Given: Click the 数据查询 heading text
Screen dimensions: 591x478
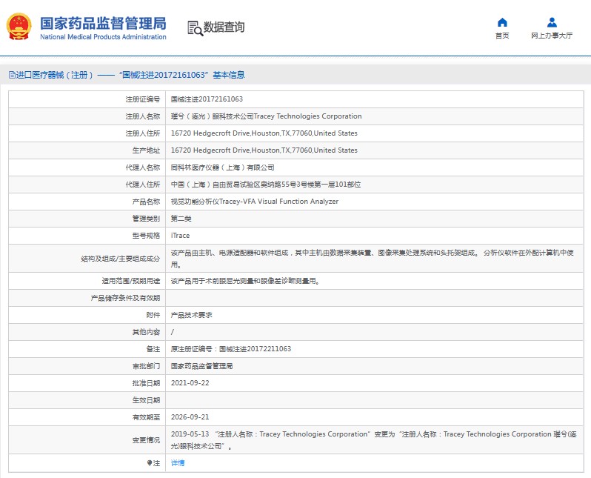Looking at the screenshot, I should tap(224, 27).
